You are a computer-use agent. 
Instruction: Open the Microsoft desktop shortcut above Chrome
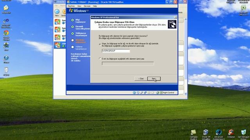6,23
